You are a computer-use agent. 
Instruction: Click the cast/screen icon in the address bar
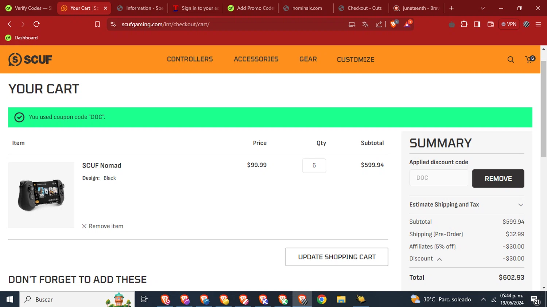pos(352,24)
